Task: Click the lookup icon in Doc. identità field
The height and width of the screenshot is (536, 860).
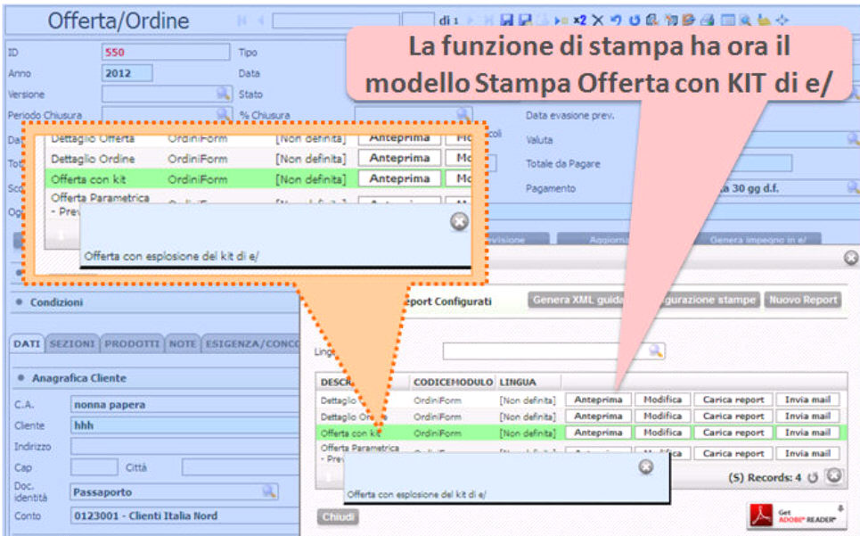Action: 267,491
